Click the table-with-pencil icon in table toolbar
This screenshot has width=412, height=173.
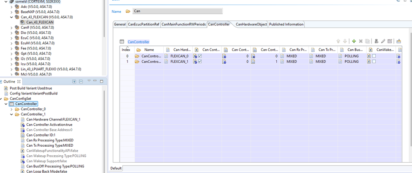[390, 41]
